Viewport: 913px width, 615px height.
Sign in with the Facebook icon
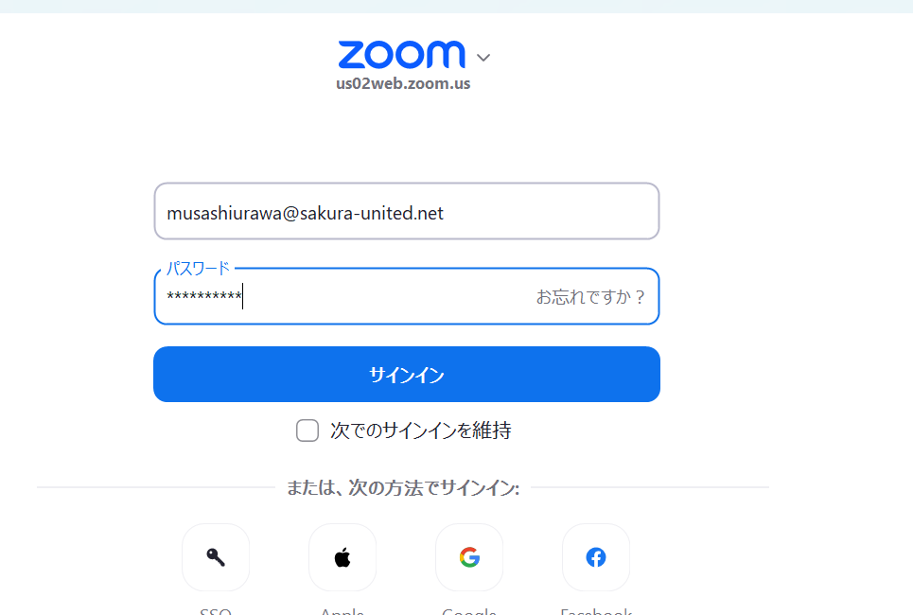point(596,557)
